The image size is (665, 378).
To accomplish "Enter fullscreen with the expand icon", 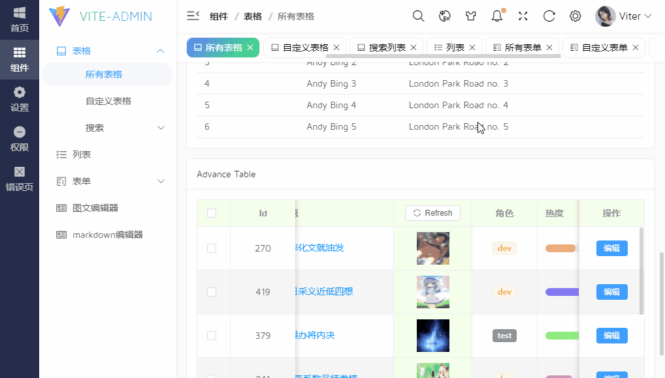I will point(523,16).
